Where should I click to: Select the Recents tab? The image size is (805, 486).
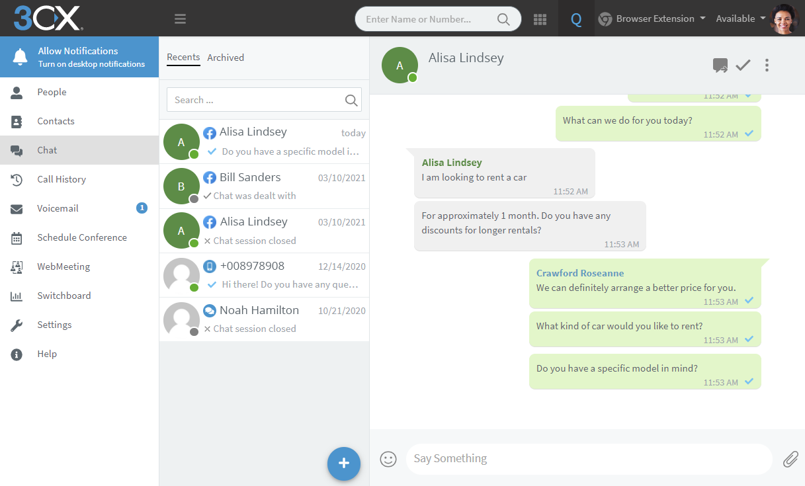(x=183, y=58)
